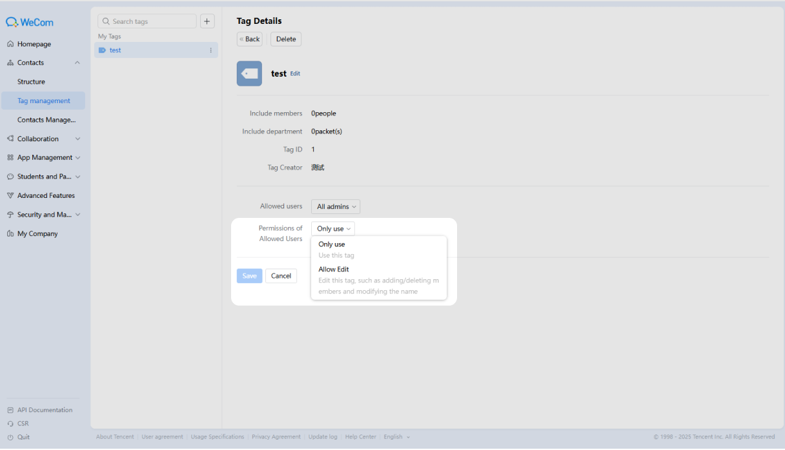Select the test tag in My Tags
785x450 pixels.
156,50
